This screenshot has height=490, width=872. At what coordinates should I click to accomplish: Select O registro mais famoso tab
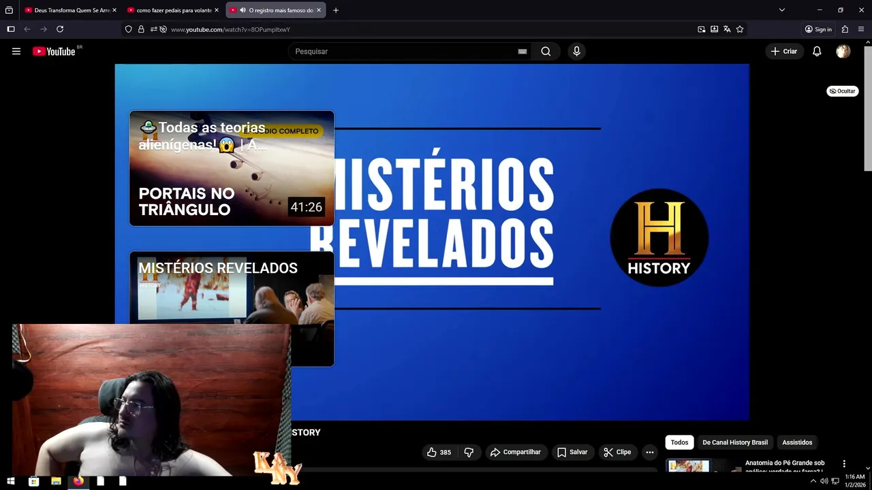[x=275, y=10]
